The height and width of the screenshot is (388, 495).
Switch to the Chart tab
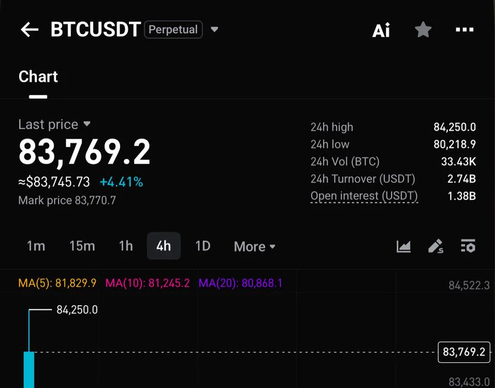click(x=38, y=77)
